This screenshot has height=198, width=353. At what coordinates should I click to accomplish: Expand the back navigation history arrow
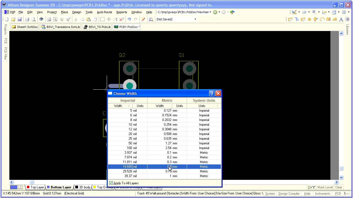pyautogui.click(x=219, y=12)
